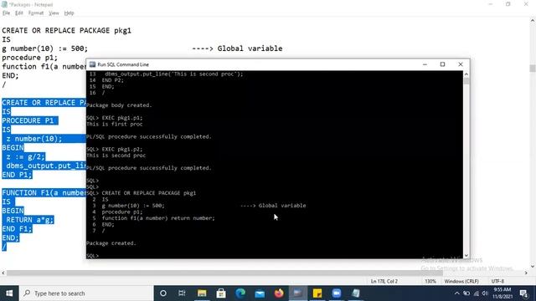The height and width of the screenshot is (301, 536).
Task: Click the highlighted 'RETURN a*g;' line
Action: [28, 220]
